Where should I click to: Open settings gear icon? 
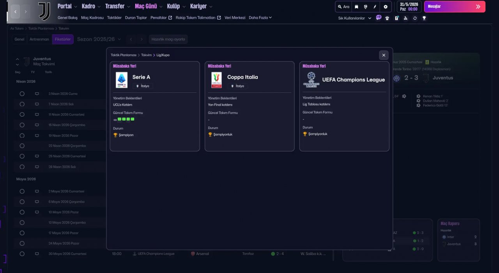point(386,7)
